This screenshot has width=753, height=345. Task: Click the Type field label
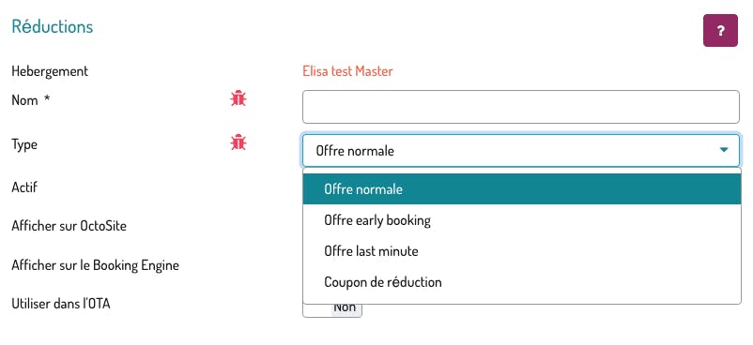coord(24,144)
